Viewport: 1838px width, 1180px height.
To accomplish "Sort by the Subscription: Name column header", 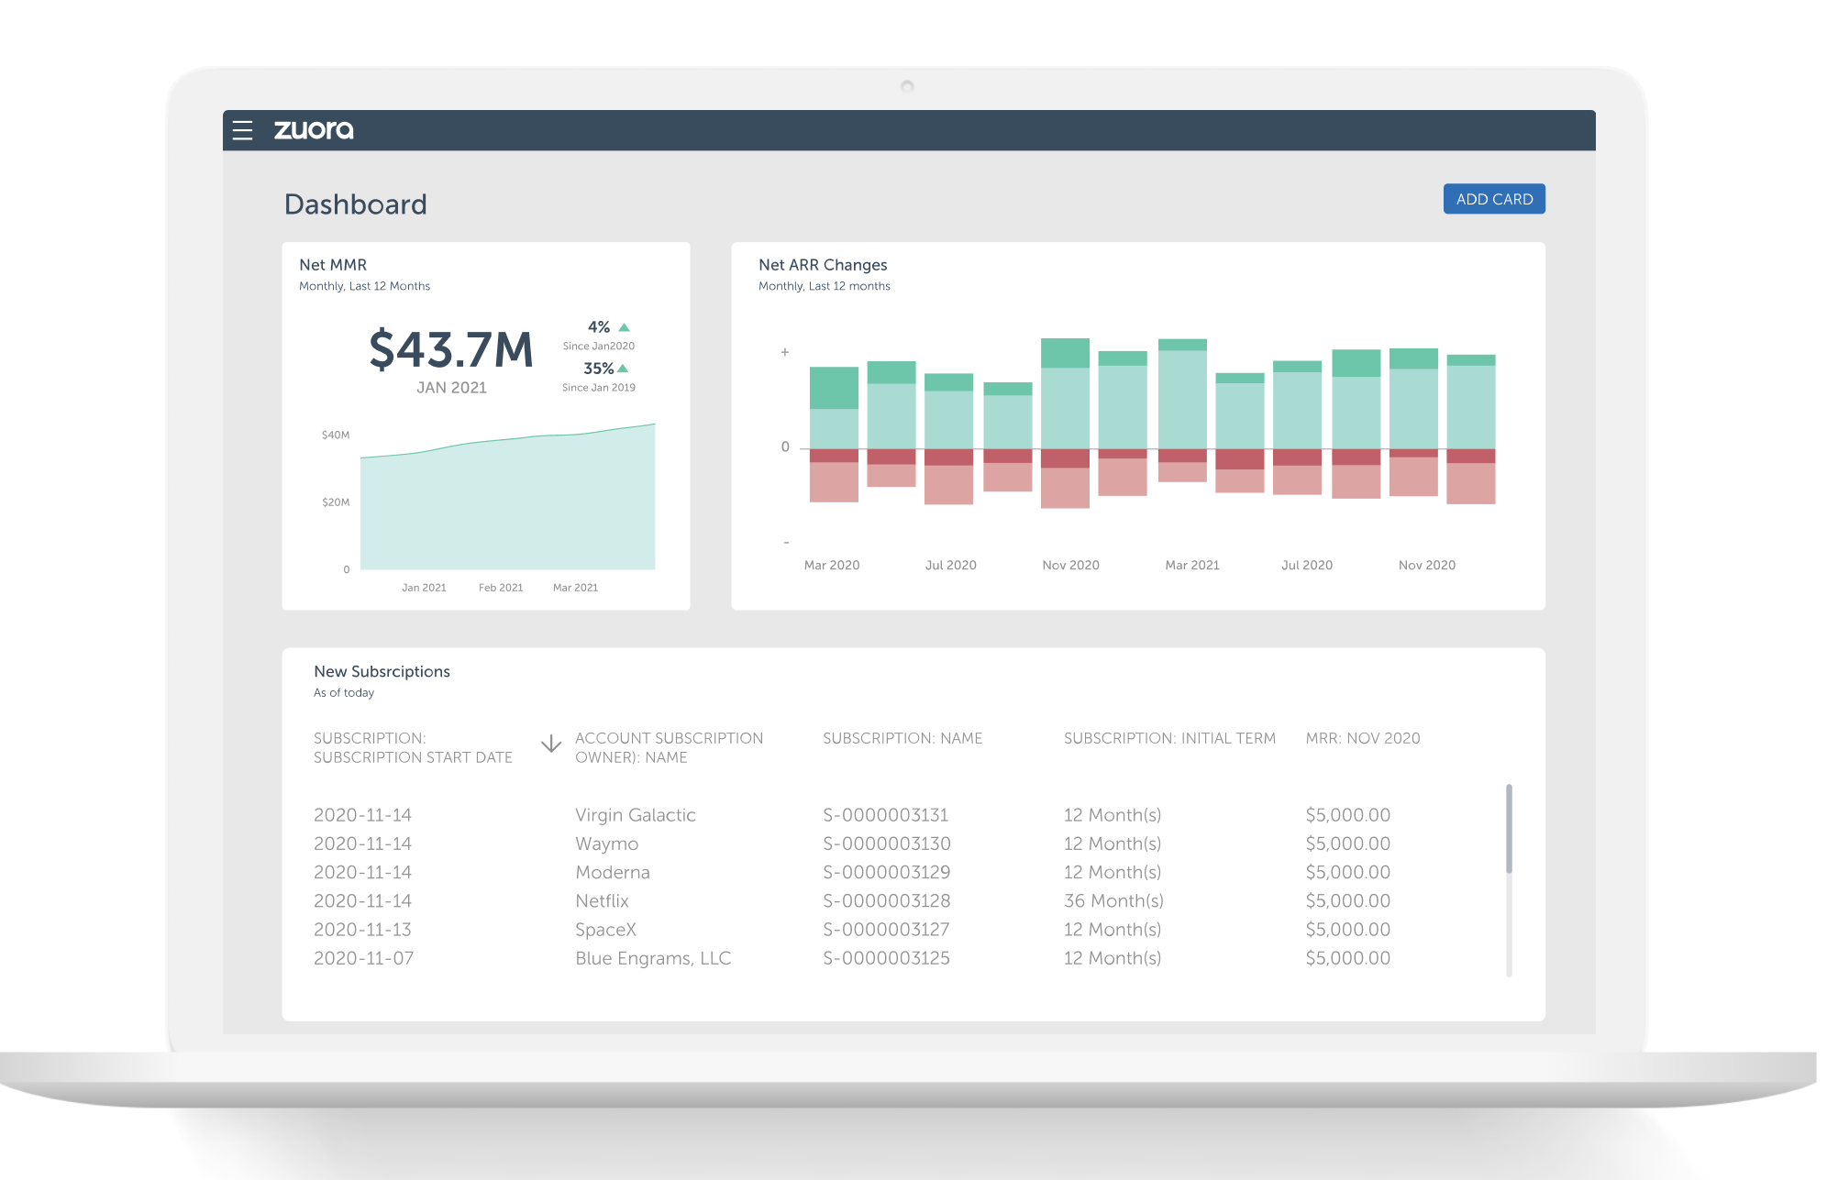I will click(x=902, y=738).
